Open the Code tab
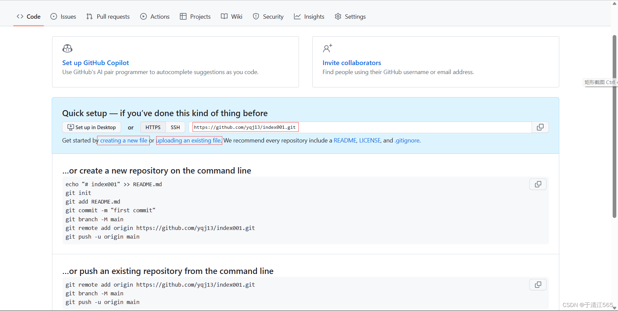 (29, 16)
